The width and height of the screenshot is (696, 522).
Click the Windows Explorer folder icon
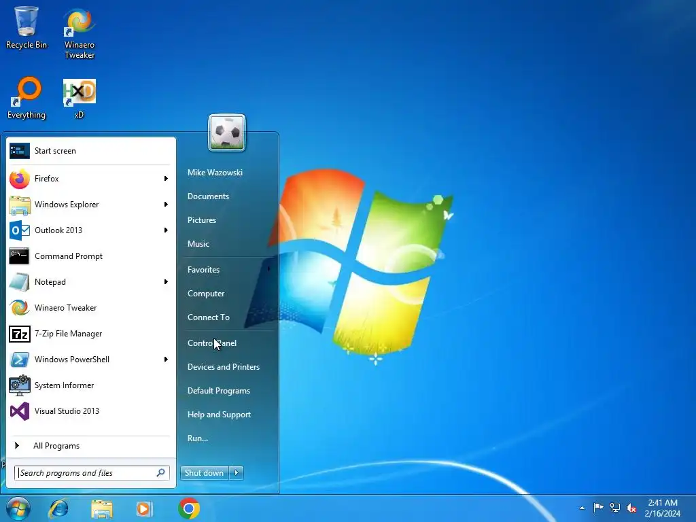point(20,205)
